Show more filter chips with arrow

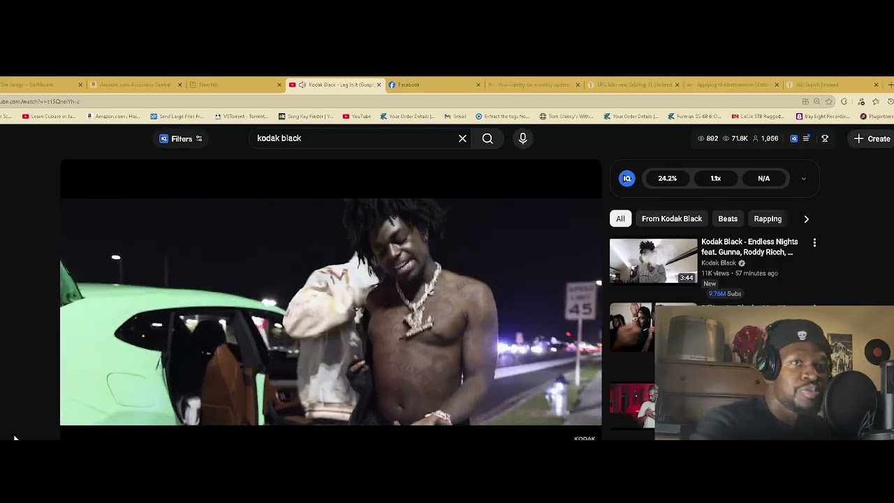[806, 219]
